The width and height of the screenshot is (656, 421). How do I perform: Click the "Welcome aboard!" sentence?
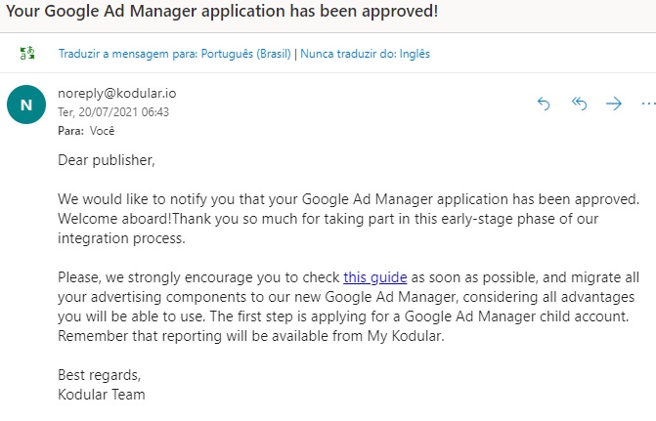click(x=115, y=217)
